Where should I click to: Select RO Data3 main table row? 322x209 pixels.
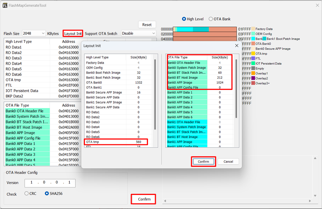tap(42, 58)
